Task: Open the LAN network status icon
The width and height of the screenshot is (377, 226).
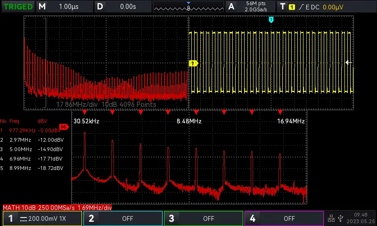Action: [x=331, y=218]
